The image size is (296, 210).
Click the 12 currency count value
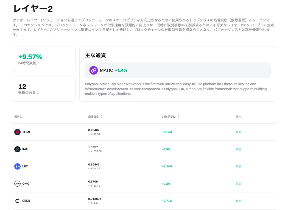[x=22, y=86]
